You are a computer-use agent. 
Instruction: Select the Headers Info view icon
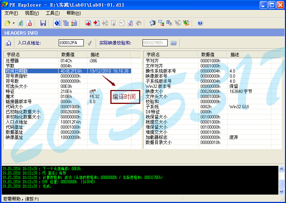pos(57,23)
